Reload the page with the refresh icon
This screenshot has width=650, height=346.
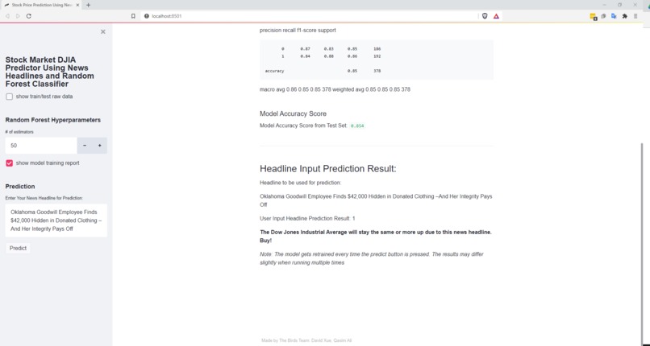[28, 16]
